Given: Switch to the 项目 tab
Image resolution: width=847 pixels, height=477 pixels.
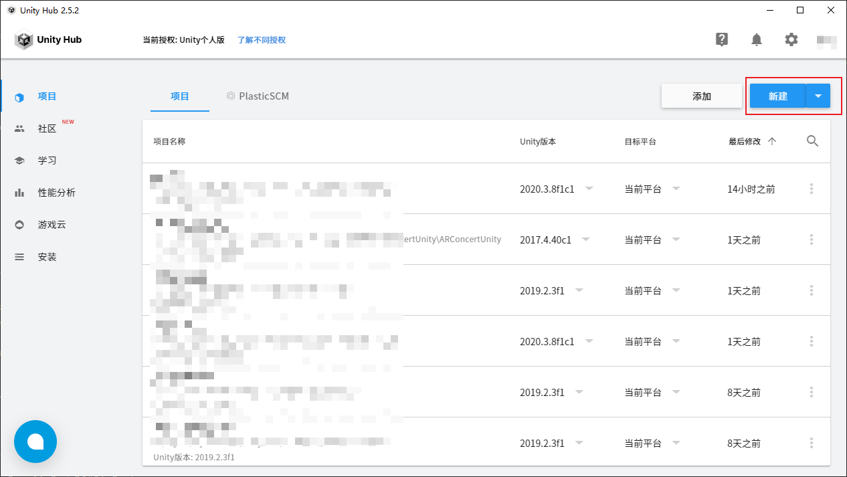Looking at the screenshot, I should point(180,96).
